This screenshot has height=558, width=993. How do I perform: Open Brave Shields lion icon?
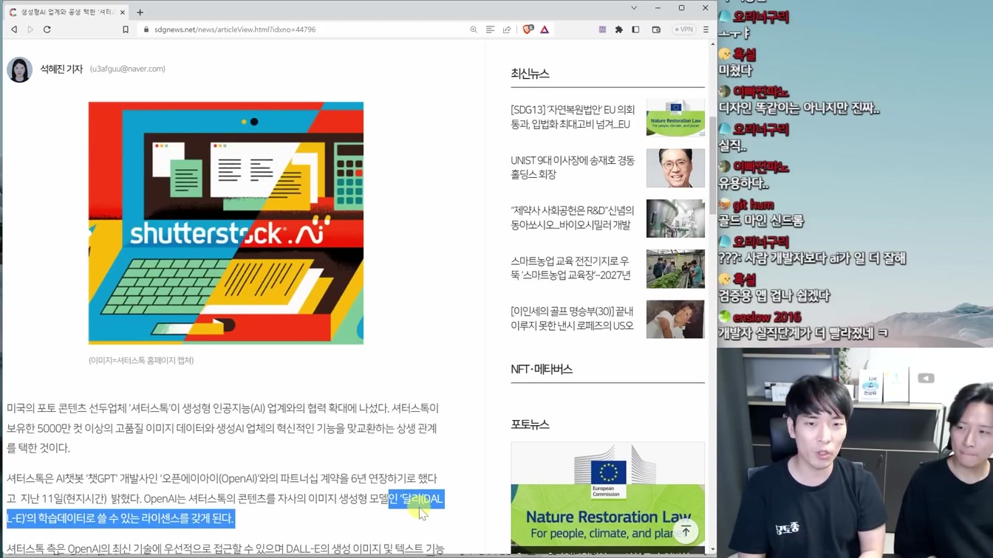point(528,30)
